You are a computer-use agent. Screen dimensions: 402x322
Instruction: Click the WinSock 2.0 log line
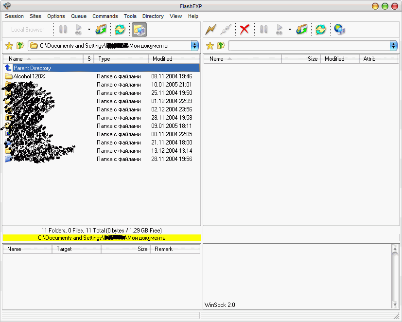click(220, 305)
